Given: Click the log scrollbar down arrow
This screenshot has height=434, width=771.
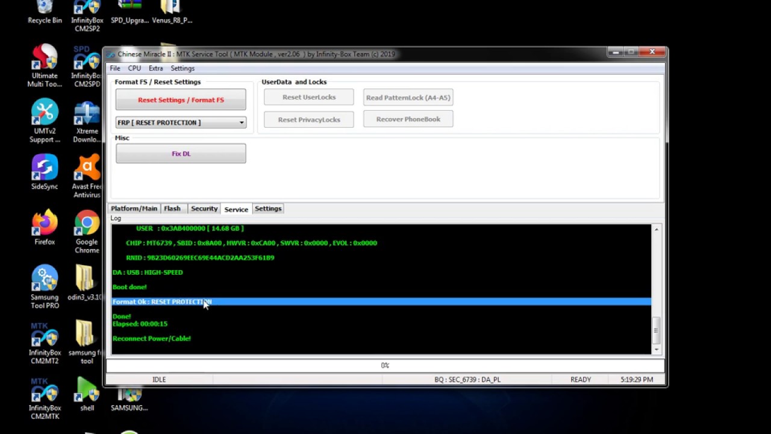Looking at the screenshot, I should tap(657, 350).
